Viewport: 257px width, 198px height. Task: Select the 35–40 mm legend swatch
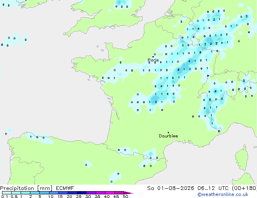pos(101,193)
